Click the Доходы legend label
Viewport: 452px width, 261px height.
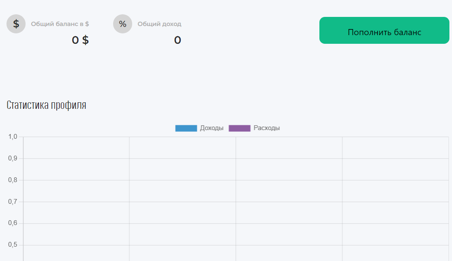211,128
